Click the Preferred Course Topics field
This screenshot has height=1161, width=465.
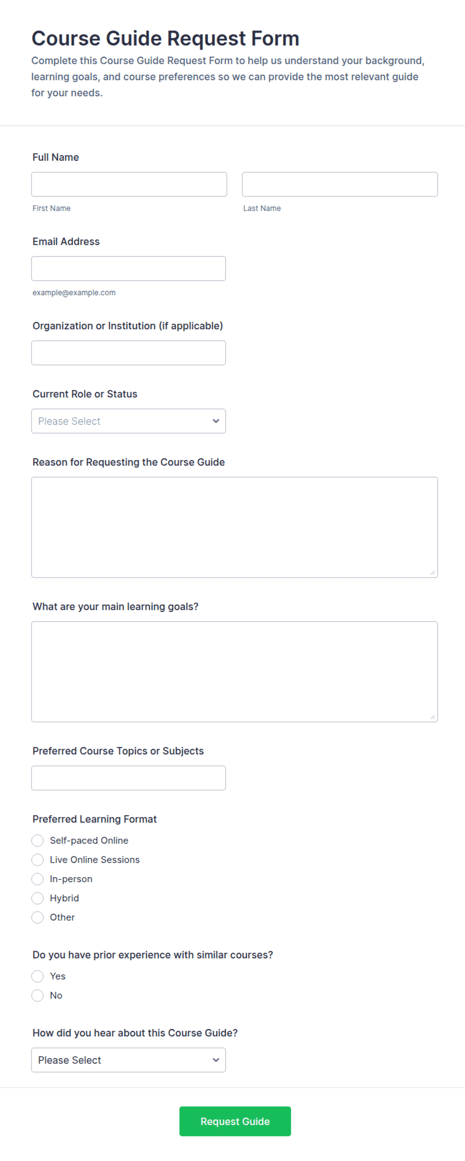tap(128, 778)
